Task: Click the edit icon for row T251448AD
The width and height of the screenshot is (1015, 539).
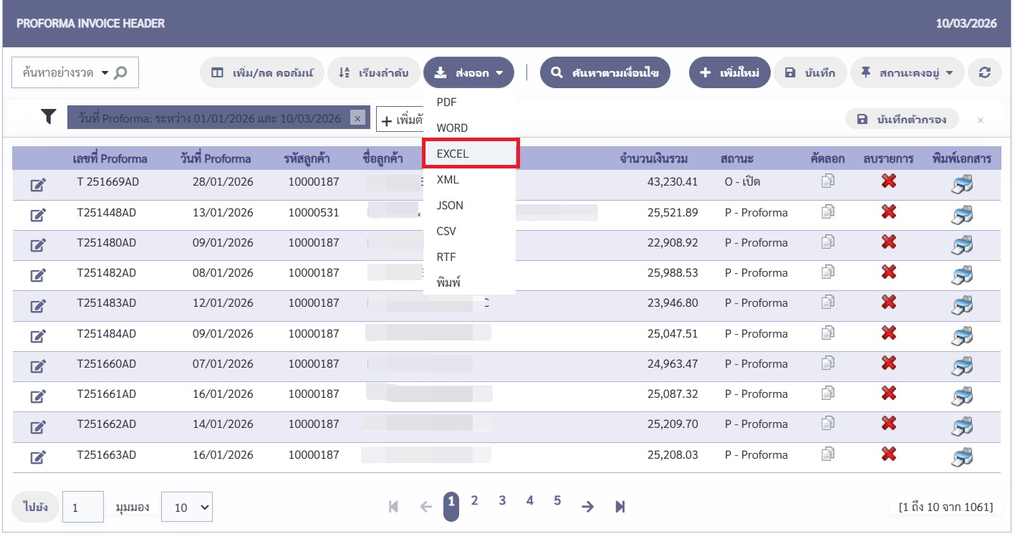Action: [x=38, y=214]
